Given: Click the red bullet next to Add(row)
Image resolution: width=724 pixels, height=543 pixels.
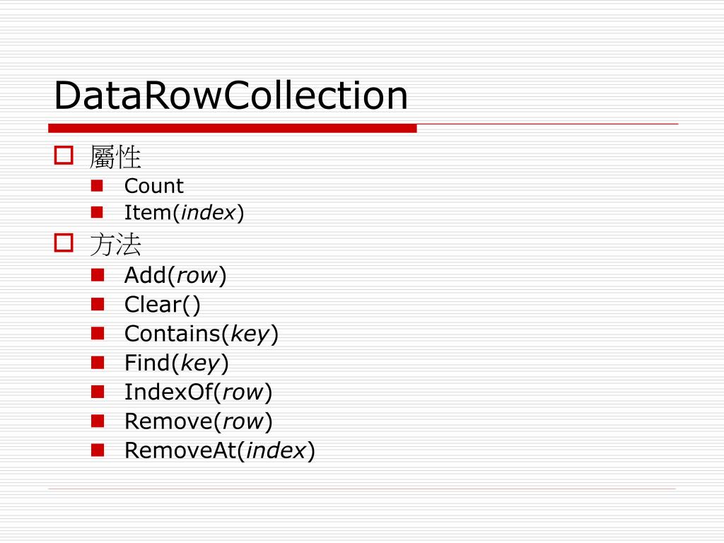Looking at the screenshot, I should click(x=98, y=275).
